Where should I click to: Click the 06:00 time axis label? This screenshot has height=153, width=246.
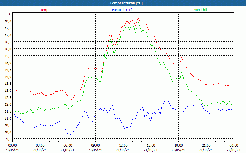point(68,145)
